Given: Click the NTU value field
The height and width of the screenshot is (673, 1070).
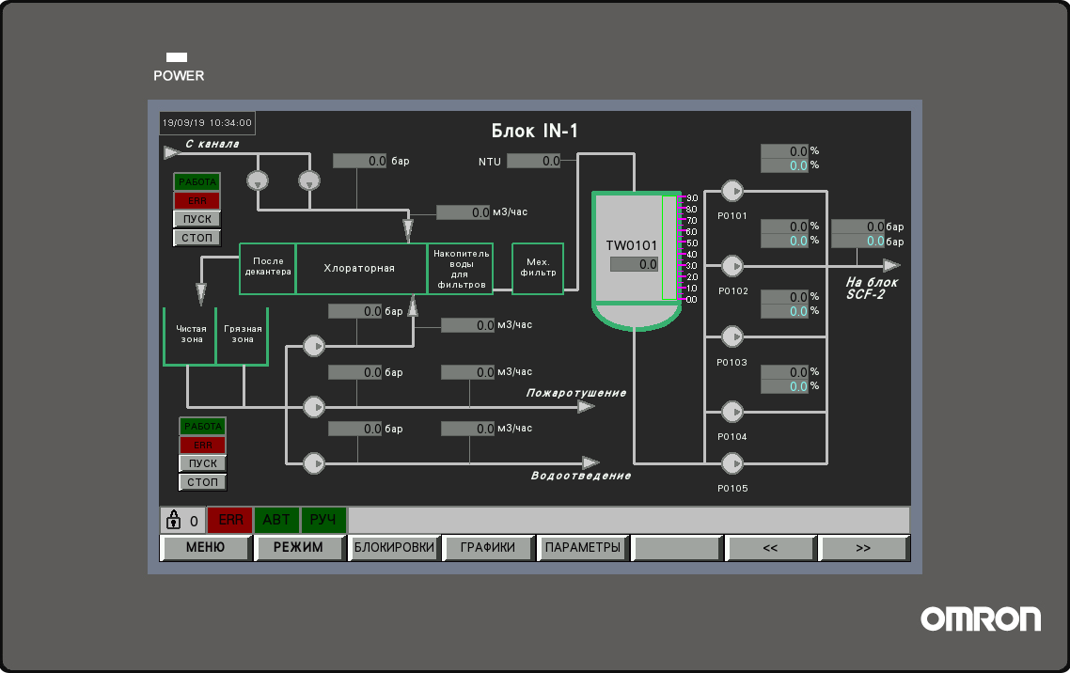Looking at the screenshot, I should (x=533, y=162).
